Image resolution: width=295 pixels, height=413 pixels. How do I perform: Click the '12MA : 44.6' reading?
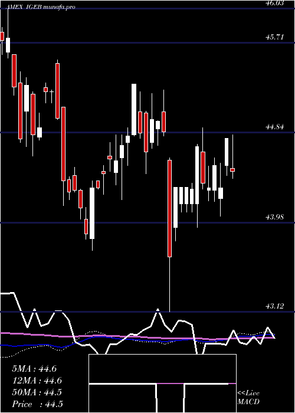[37, 381]
